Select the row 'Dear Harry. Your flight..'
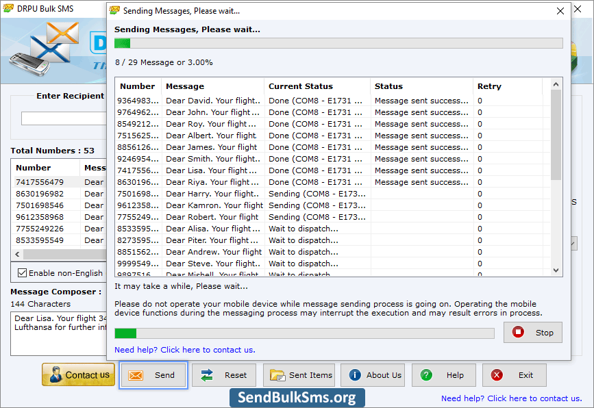The width and height of the screenshot is (594, 408). click(x=333, y=194)
